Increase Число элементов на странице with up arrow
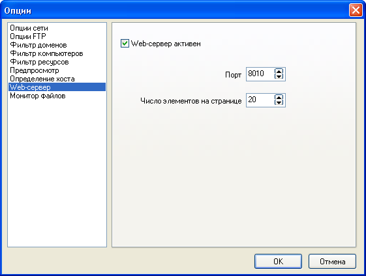 (x=279, y=98)
